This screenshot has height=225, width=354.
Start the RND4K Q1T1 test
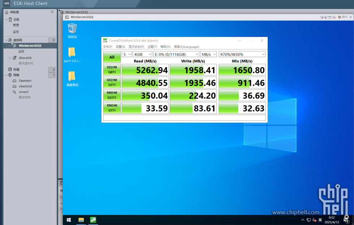coord(112,108)
